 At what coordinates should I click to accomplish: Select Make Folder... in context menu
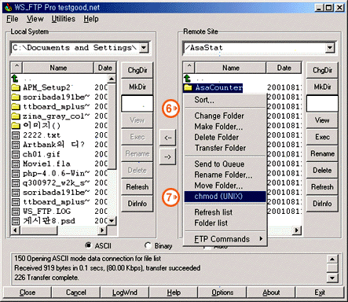click(225, 127)
